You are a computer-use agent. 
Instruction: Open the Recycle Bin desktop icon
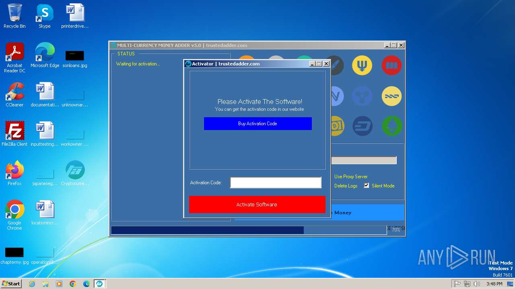[x=14, y=16]
